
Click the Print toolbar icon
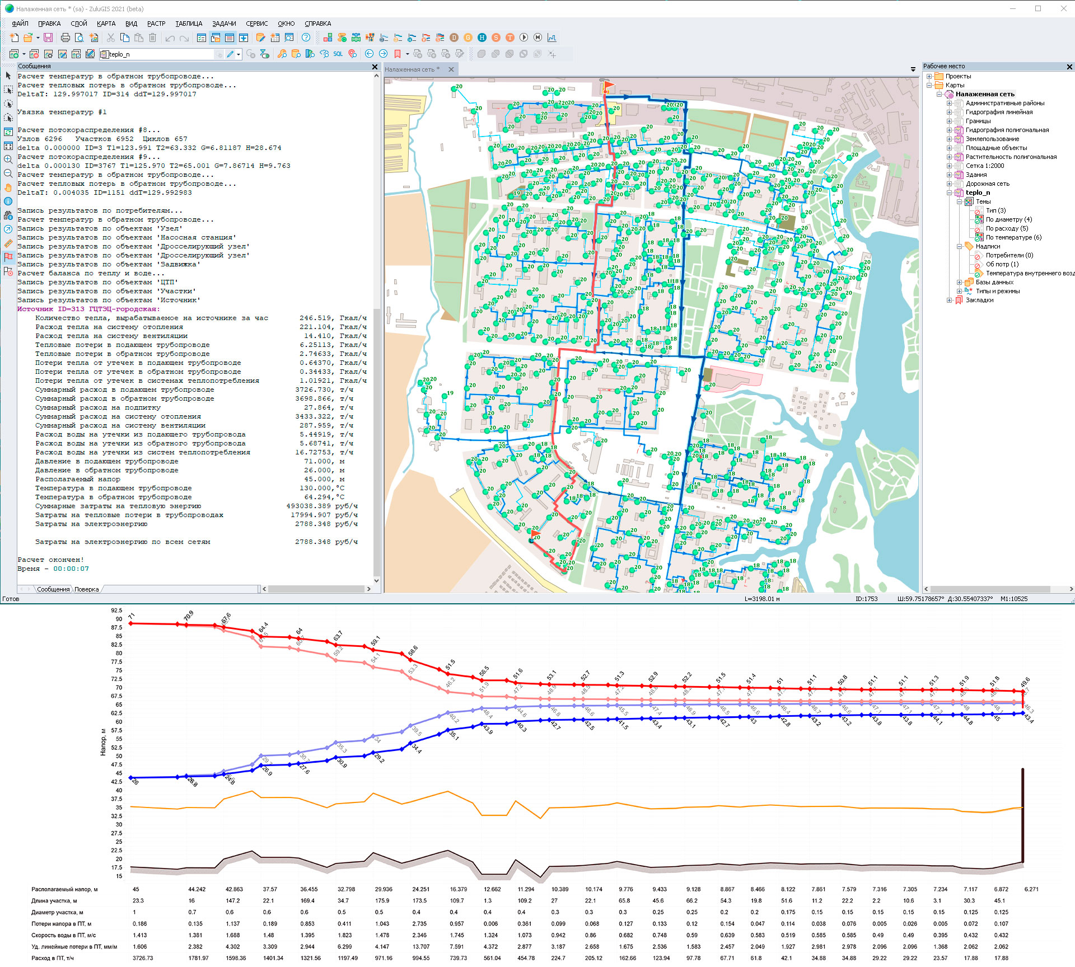[x=66, y=37]
